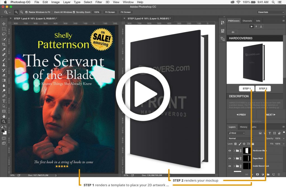Image resolution: width=286 pixels, height=188 pixels.
Task: Click PSDCovers bookmark icon button
Action: (256, 26)
